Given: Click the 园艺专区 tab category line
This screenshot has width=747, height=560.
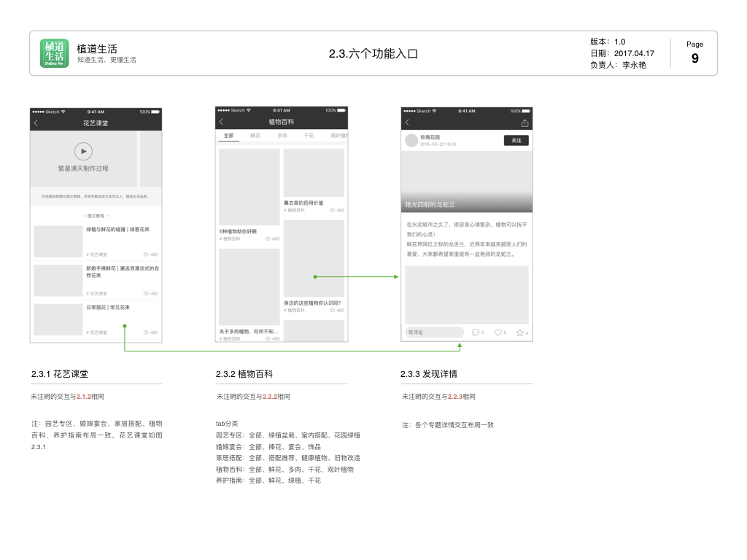Looking at the screenshot, I should pyautogui.click(x=288, y=435).
